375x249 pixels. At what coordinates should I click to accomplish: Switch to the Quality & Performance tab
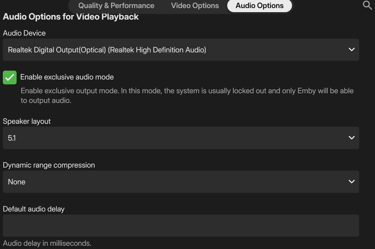116,6
